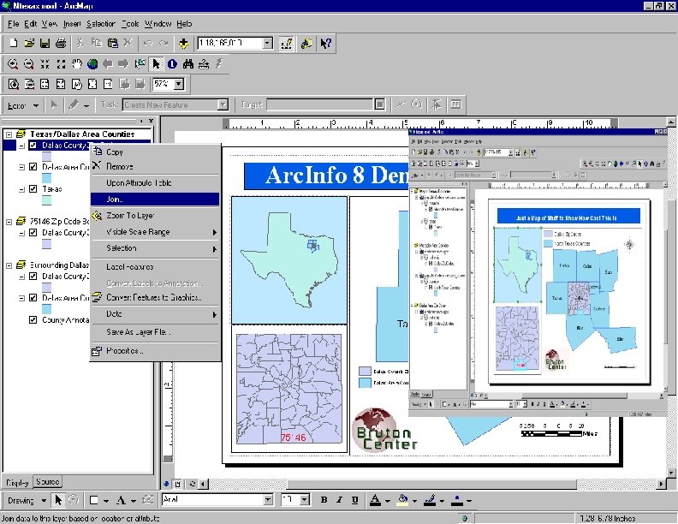This screenshot has width=678, height=524.
Task: Switch to Source tab
Action: [x=48, y=482]
